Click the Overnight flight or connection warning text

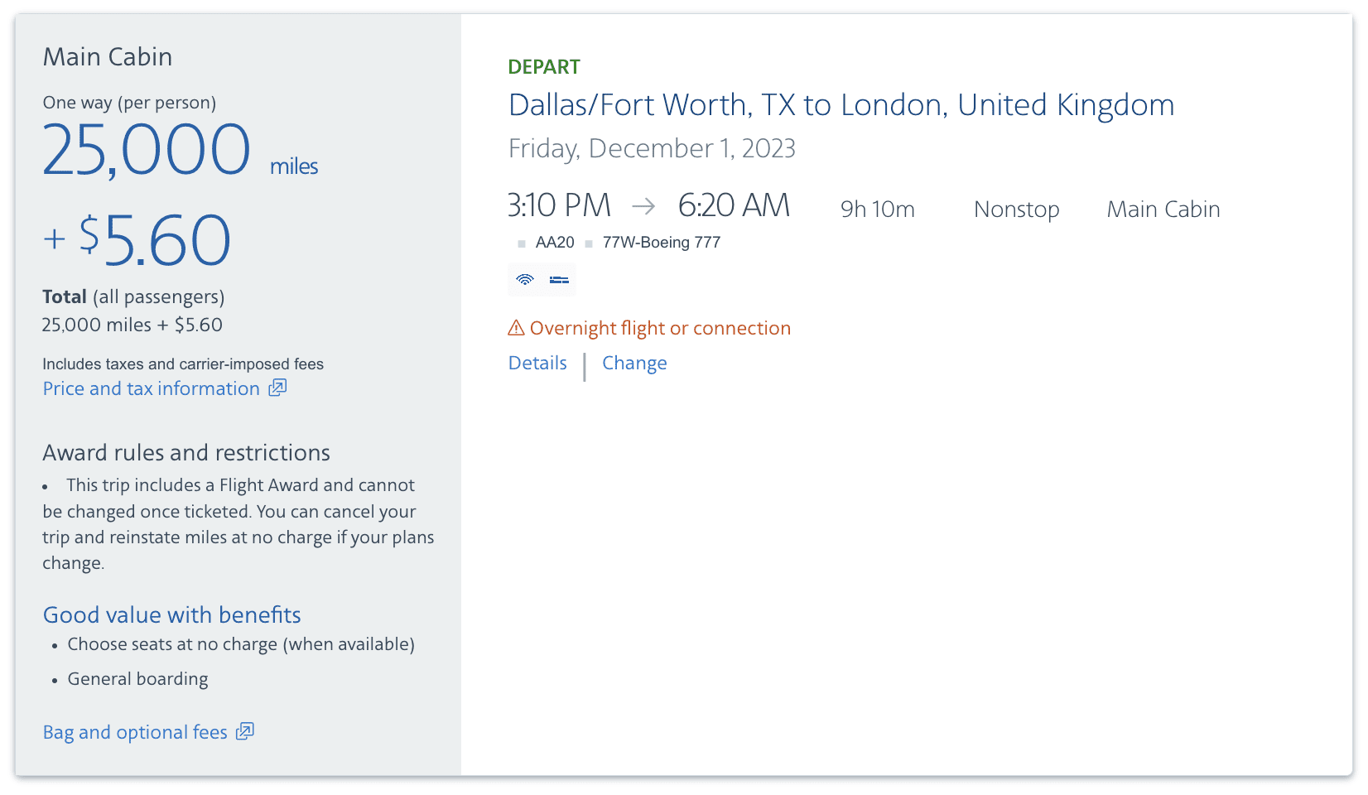pyautogui.click(x=660, y=328)
